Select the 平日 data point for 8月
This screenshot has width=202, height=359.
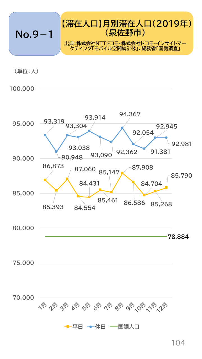click(x=122, y=173)
